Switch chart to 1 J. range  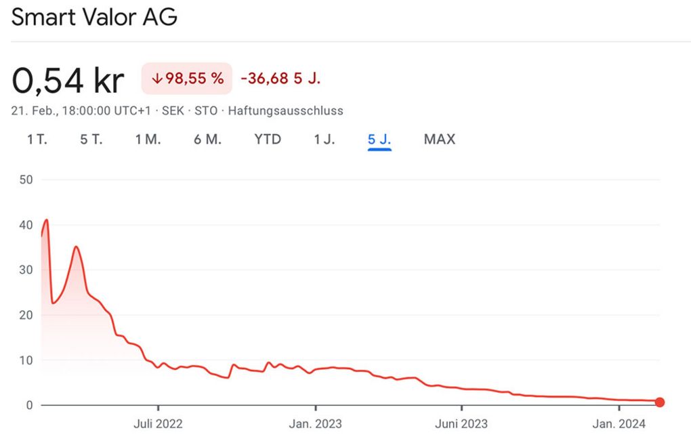coord(324,140)
